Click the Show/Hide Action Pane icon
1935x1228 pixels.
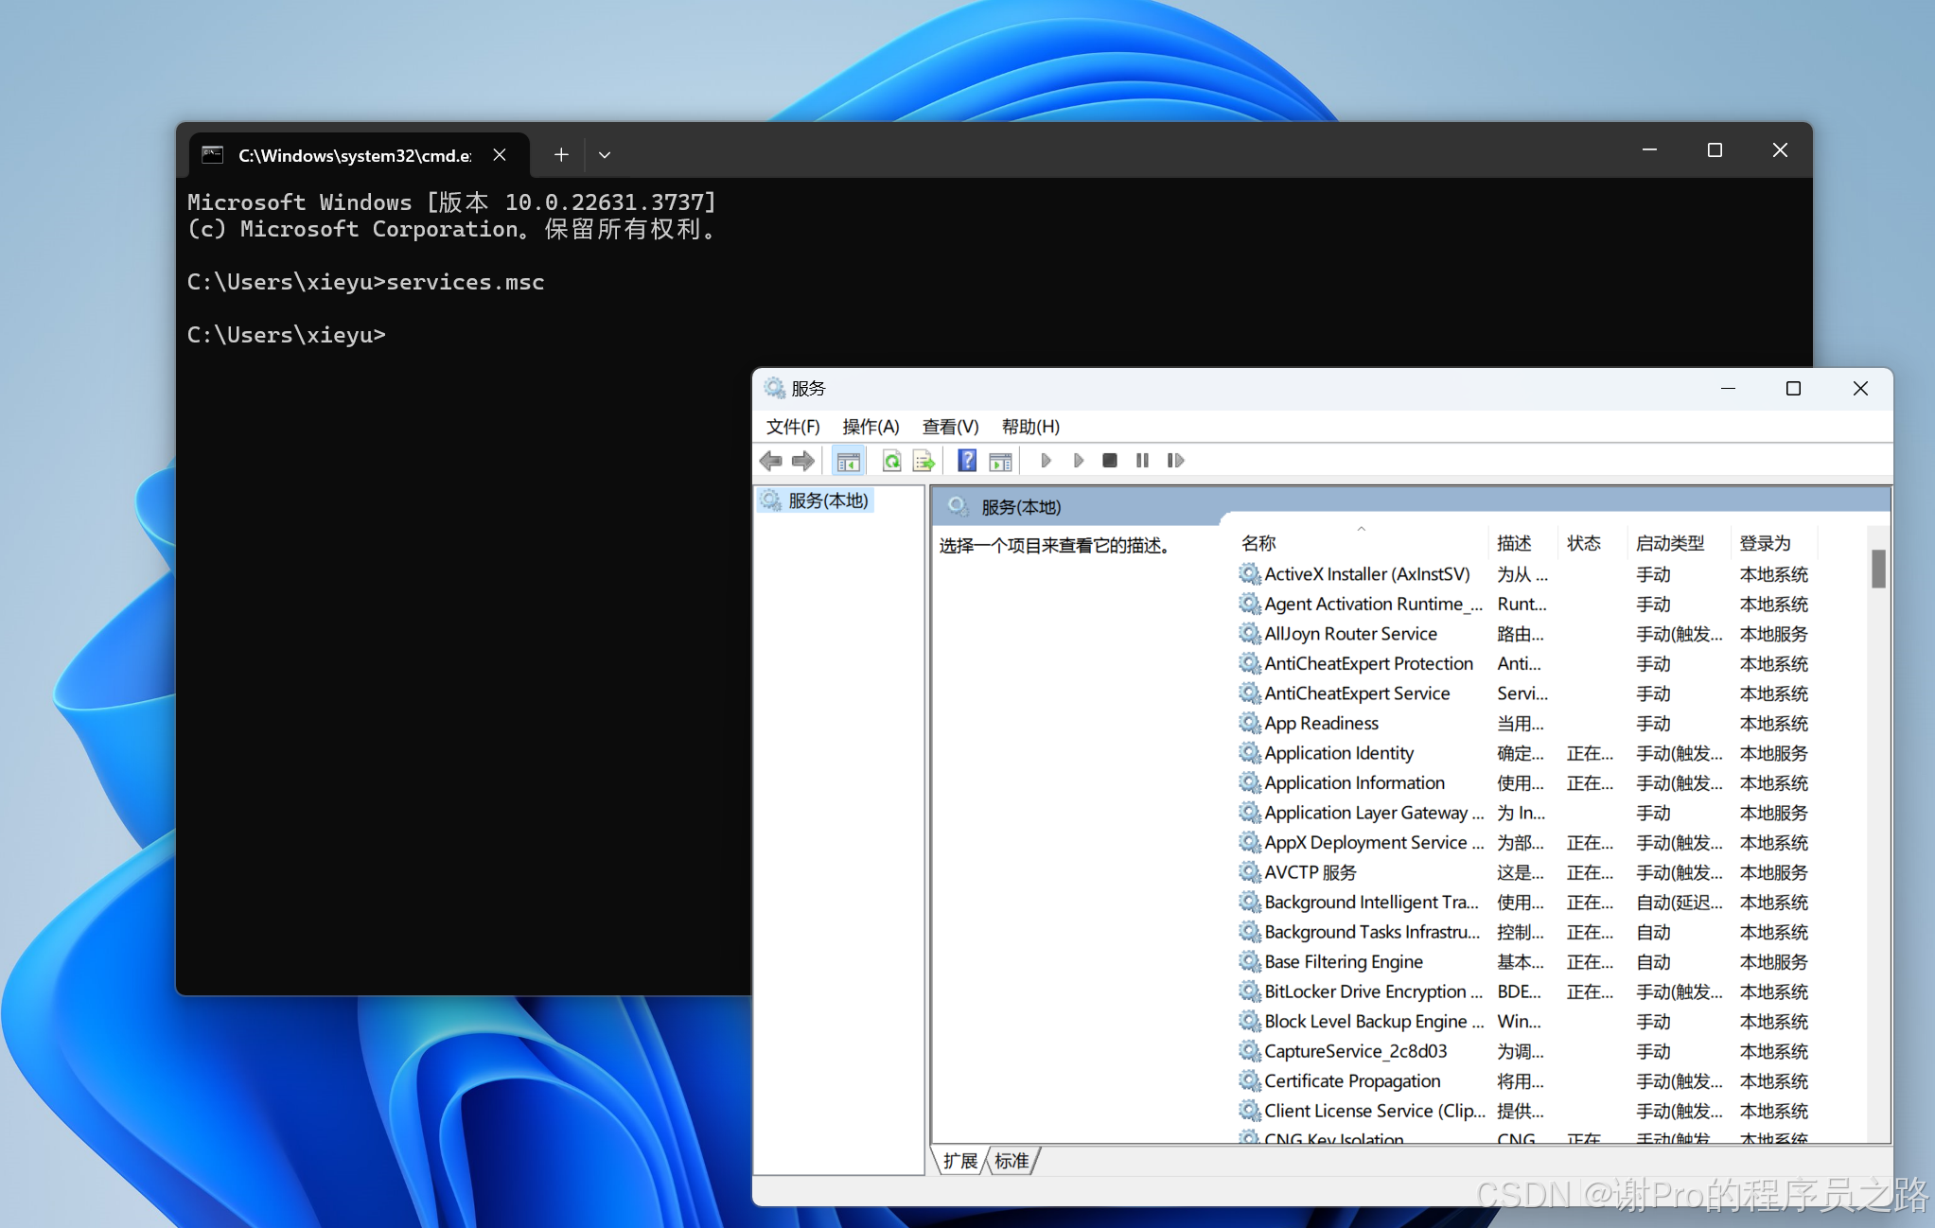pos(1000,461)
